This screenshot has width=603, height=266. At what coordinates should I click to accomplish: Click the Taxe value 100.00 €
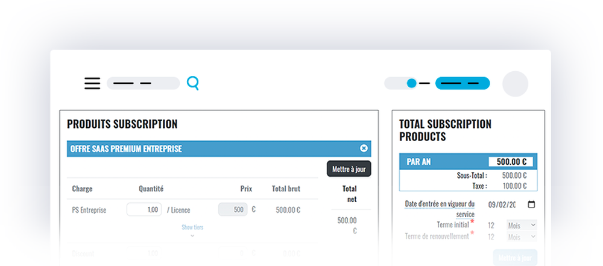coord(514,186)
